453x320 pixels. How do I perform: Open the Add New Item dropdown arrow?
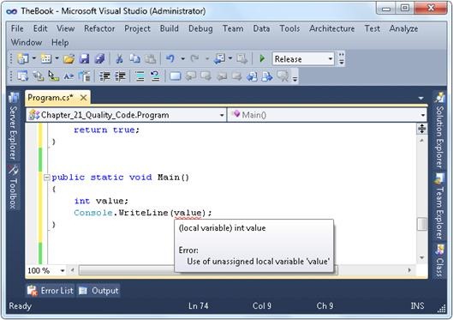pos(57,58)
